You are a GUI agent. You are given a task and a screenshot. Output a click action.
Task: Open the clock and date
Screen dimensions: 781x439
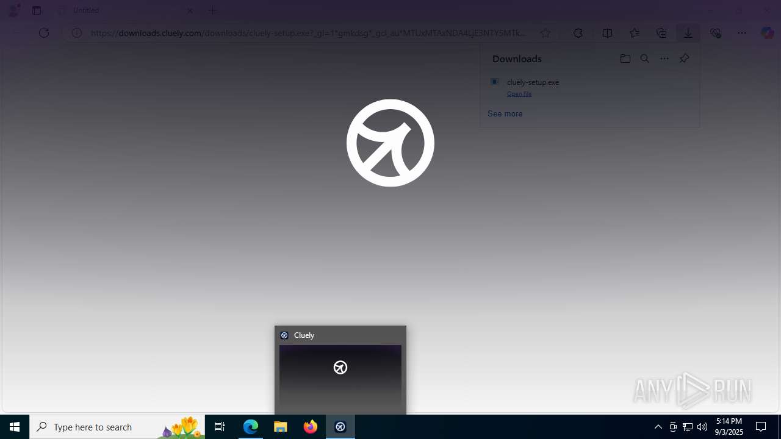tap(729, 427)
